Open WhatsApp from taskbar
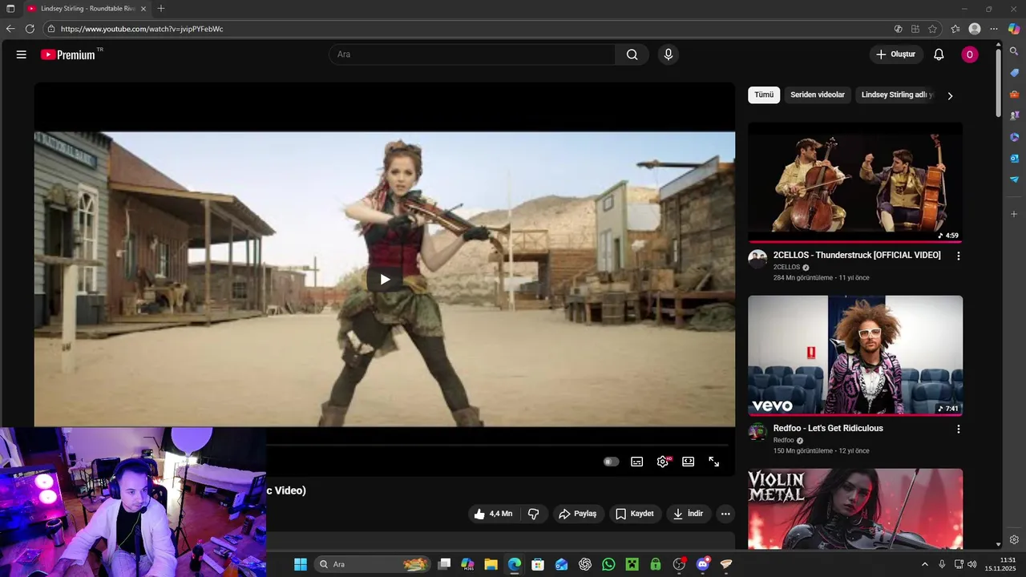Viewport: 1026px width, 577px height. click(608, 564)
